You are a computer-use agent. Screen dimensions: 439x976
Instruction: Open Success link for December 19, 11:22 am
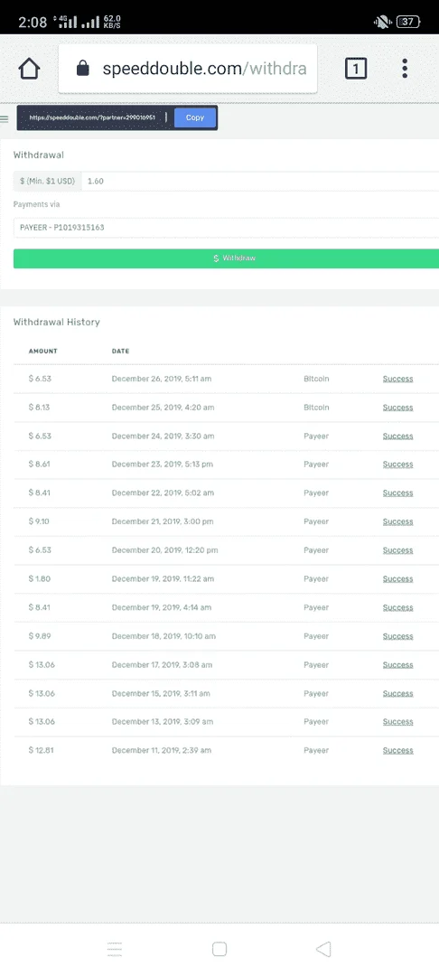coord(398,579)
